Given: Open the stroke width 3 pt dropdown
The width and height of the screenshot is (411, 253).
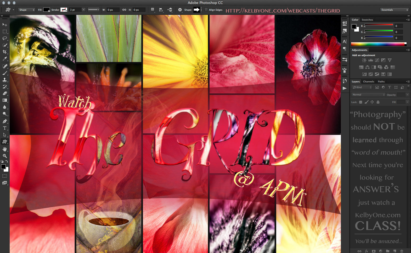Looking at the screenshot, I should pyautogui.click(x=83, y=10).
